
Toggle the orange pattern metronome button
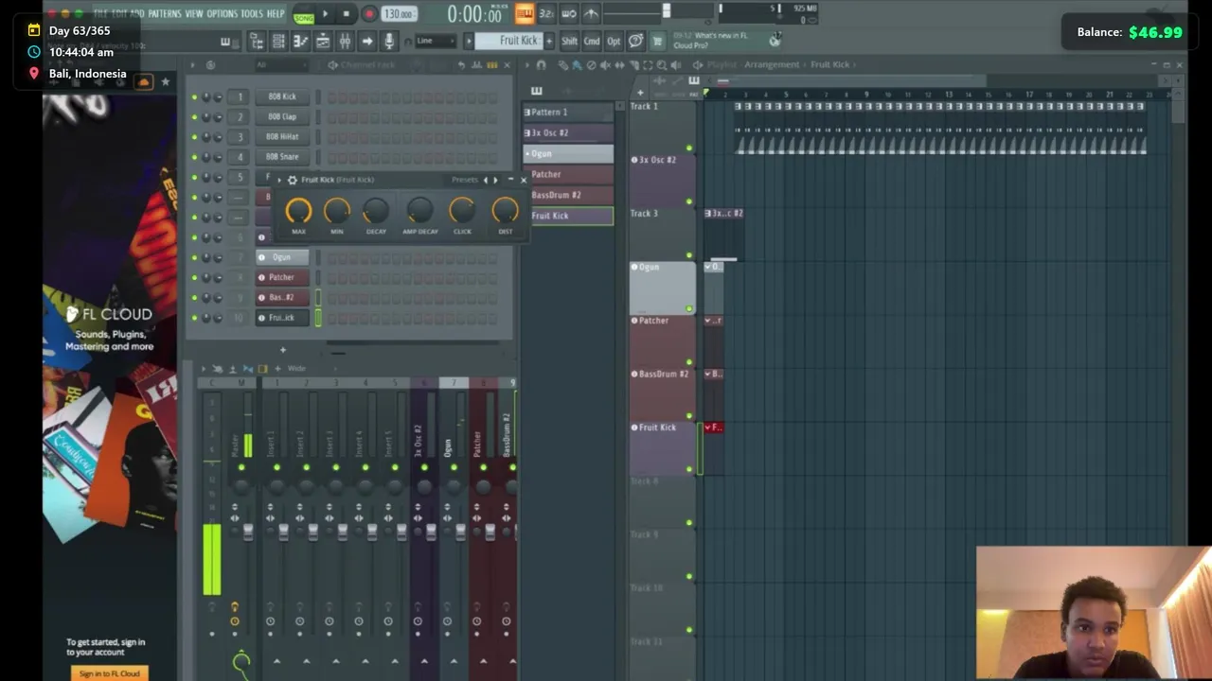coord(524,13)
